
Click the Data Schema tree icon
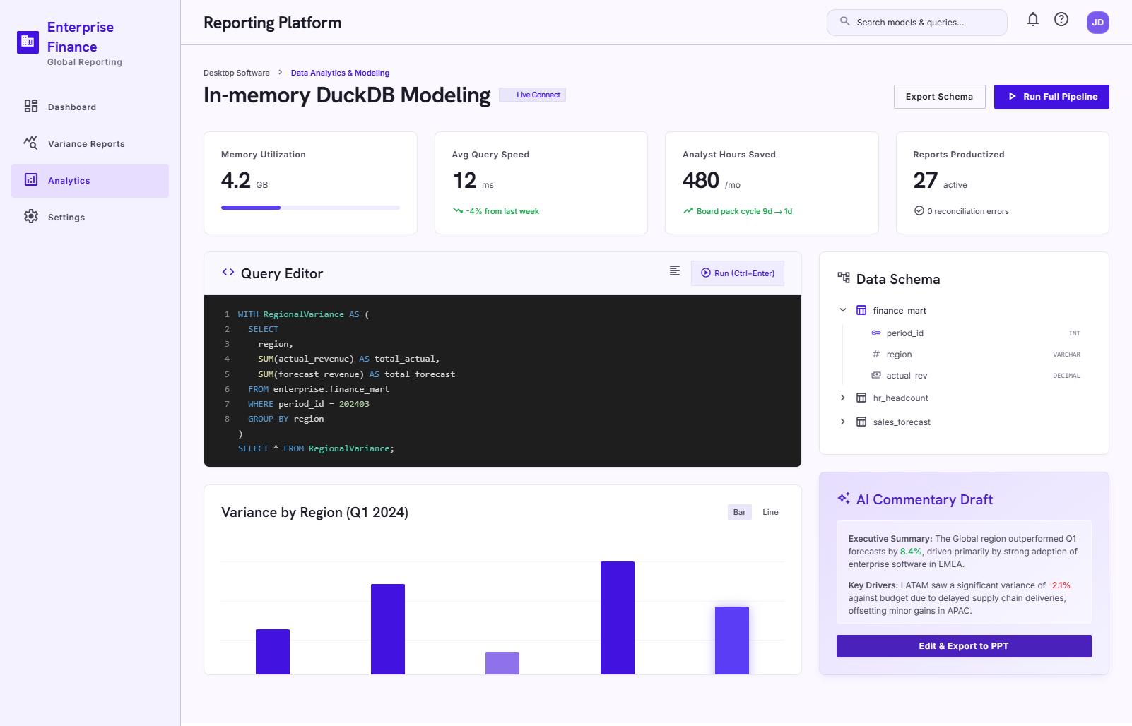click(x=844, y=278)
